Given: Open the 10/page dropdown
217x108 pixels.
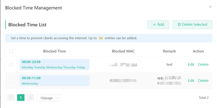Looking at the screenshot, I should [x=48, y=98].
